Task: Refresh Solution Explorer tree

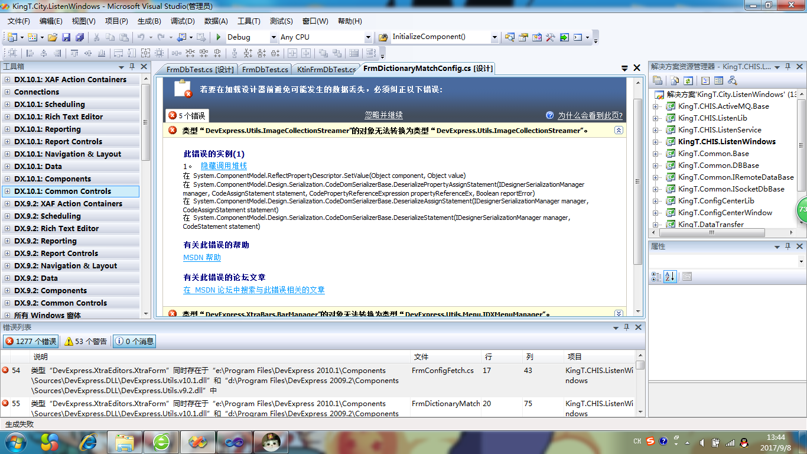Action: [x=688, y=80]
